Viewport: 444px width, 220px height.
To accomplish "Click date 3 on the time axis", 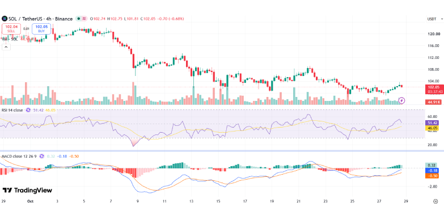I will click(x=57, y=201).
